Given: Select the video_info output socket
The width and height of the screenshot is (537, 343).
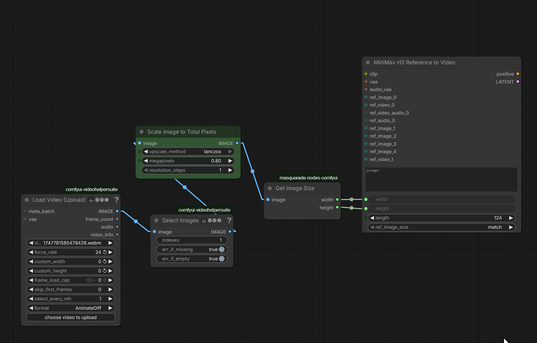Looking at the screenshot, I should point(117,234).
